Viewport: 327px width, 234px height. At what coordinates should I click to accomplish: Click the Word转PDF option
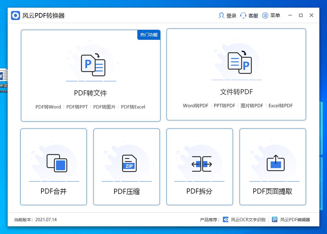pos(195,105)
